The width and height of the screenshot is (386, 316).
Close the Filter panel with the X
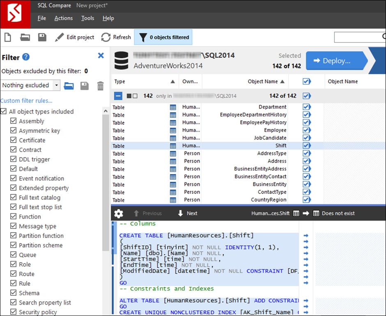coord(101,56)
